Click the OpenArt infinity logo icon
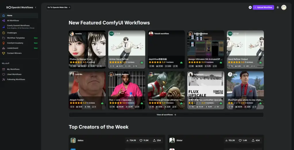The width and height of the screenshot is (294, 150). (9, 7)
